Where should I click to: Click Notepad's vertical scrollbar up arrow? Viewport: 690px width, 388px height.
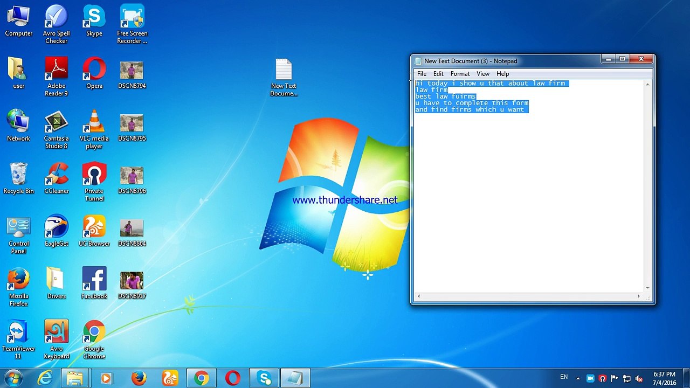coord(647,85)
